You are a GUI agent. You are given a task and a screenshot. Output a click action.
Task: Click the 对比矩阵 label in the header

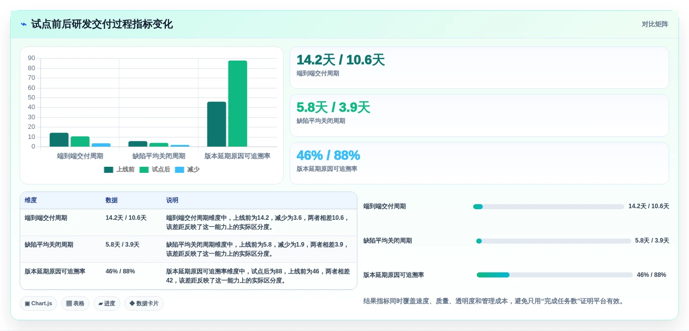tap(655, 24)
